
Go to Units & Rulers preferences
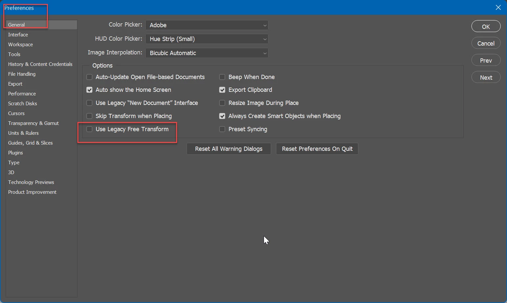(x=41, y=133)
